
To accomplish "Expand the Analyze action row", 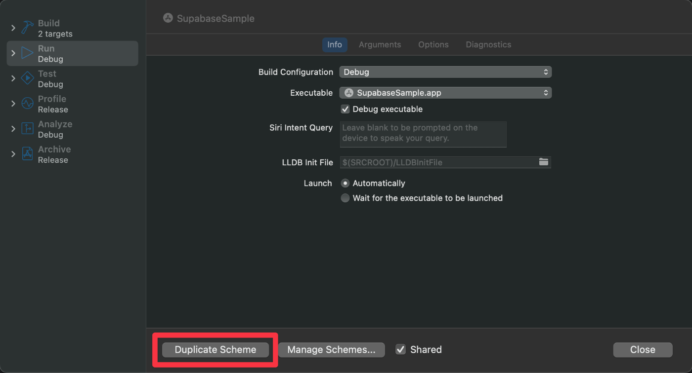I will coord(13,129).
